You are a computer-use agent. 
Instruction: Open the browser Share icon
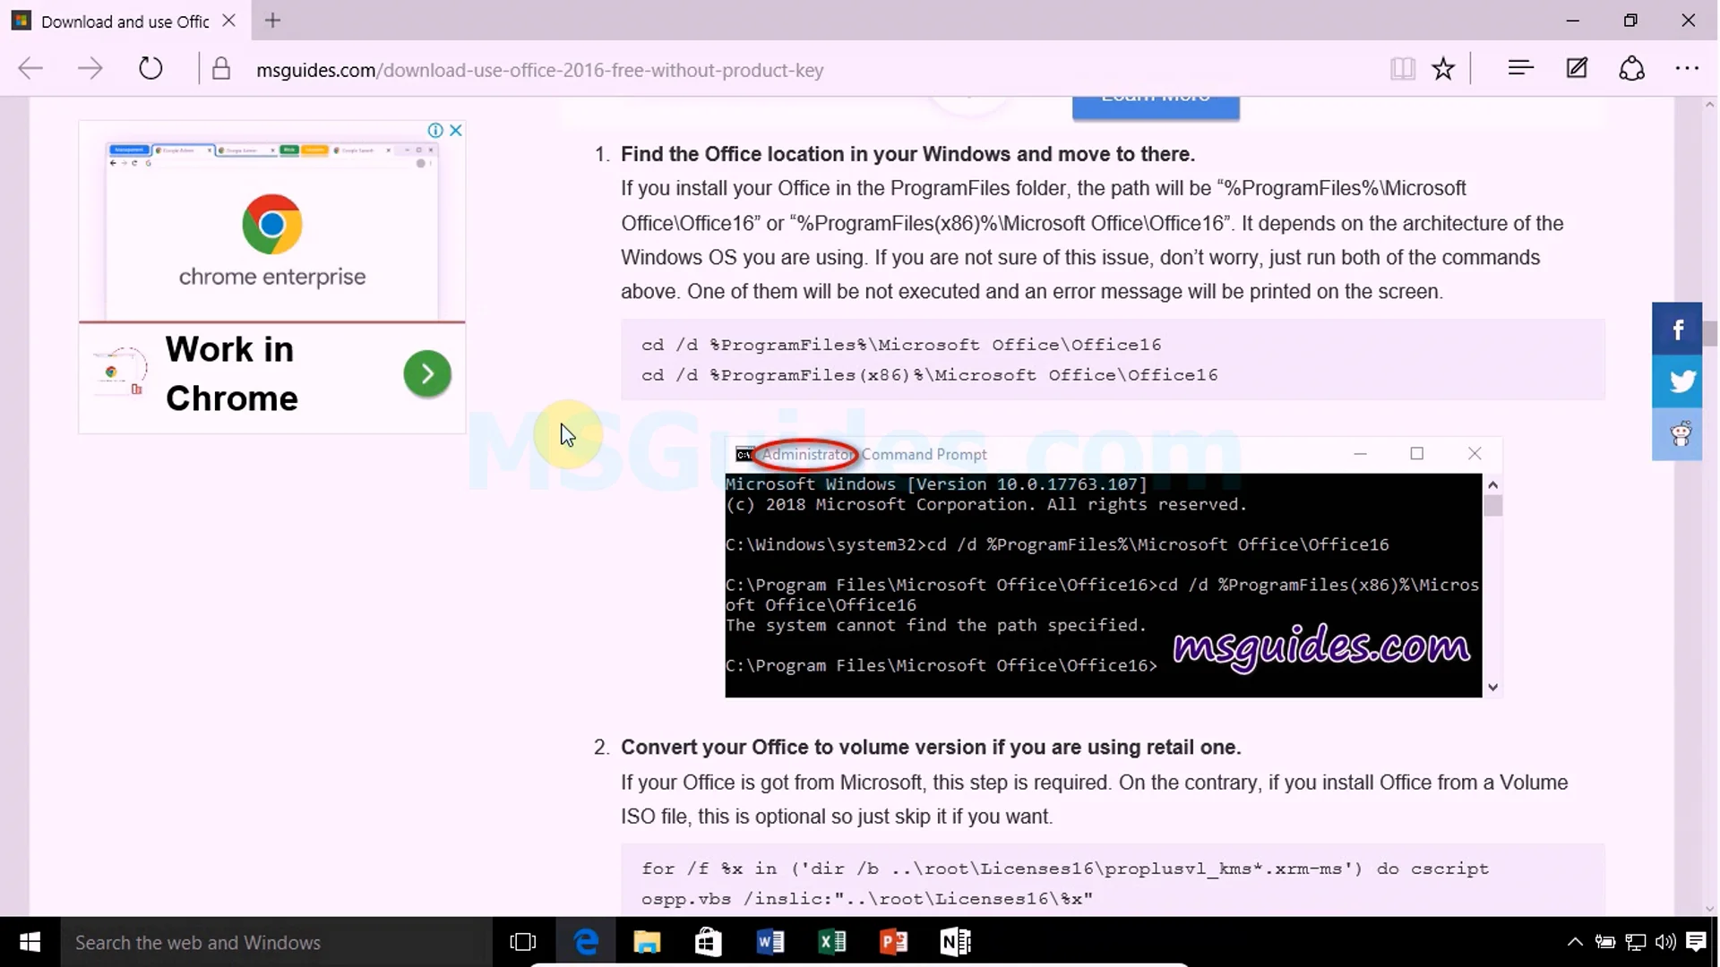point(1631,69)
